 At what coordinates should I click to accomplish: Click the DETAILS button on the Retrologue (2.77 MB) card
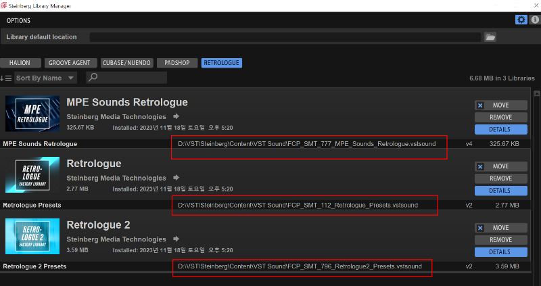click(501, 191)
